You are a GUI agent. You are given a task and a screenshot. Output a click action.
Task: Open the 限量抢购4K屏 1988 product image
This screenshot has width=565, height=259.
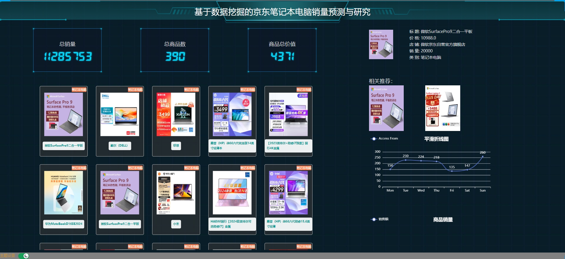coord(288,114)
